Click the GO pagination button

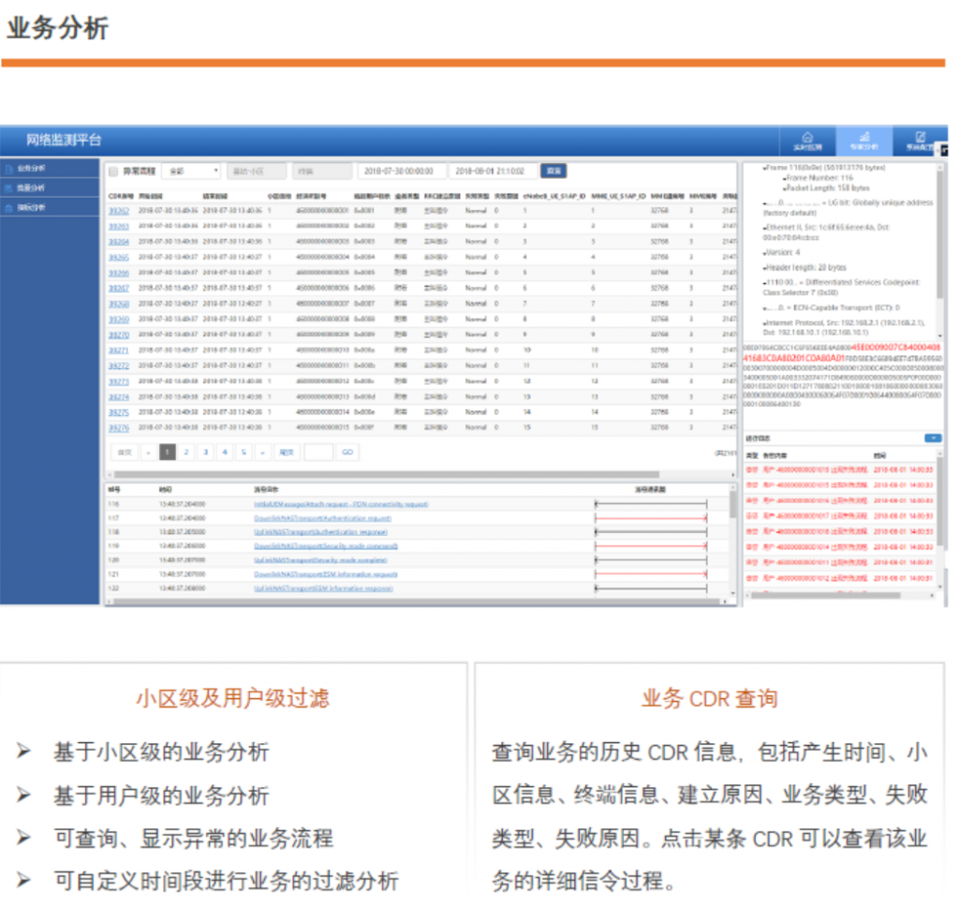[347, 453]
